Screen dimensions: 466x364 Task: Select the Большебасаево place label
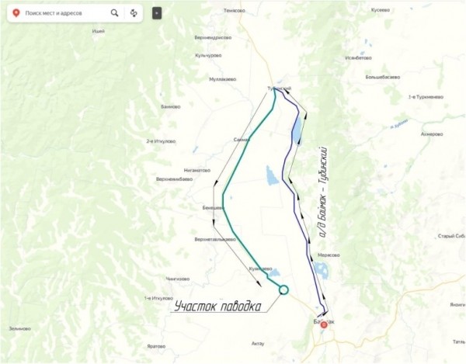(x=382, y=77)
